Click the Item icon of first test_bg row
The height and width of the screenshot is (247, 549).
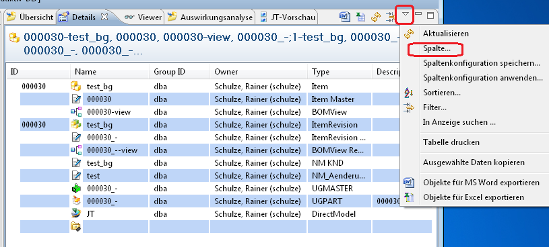pyautogui.click(x=75, y=86)
